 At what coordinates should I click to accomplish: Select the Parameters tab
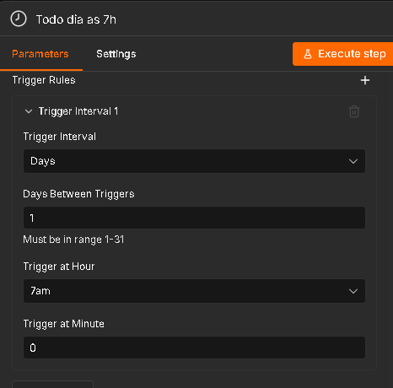[40, 54]
